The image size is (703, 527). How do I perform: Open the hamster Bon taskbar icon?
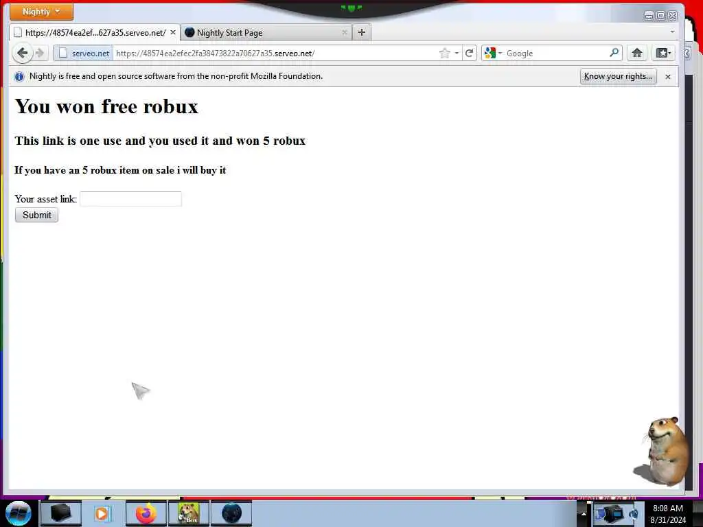pyautogui.click(x=188, y=513)
